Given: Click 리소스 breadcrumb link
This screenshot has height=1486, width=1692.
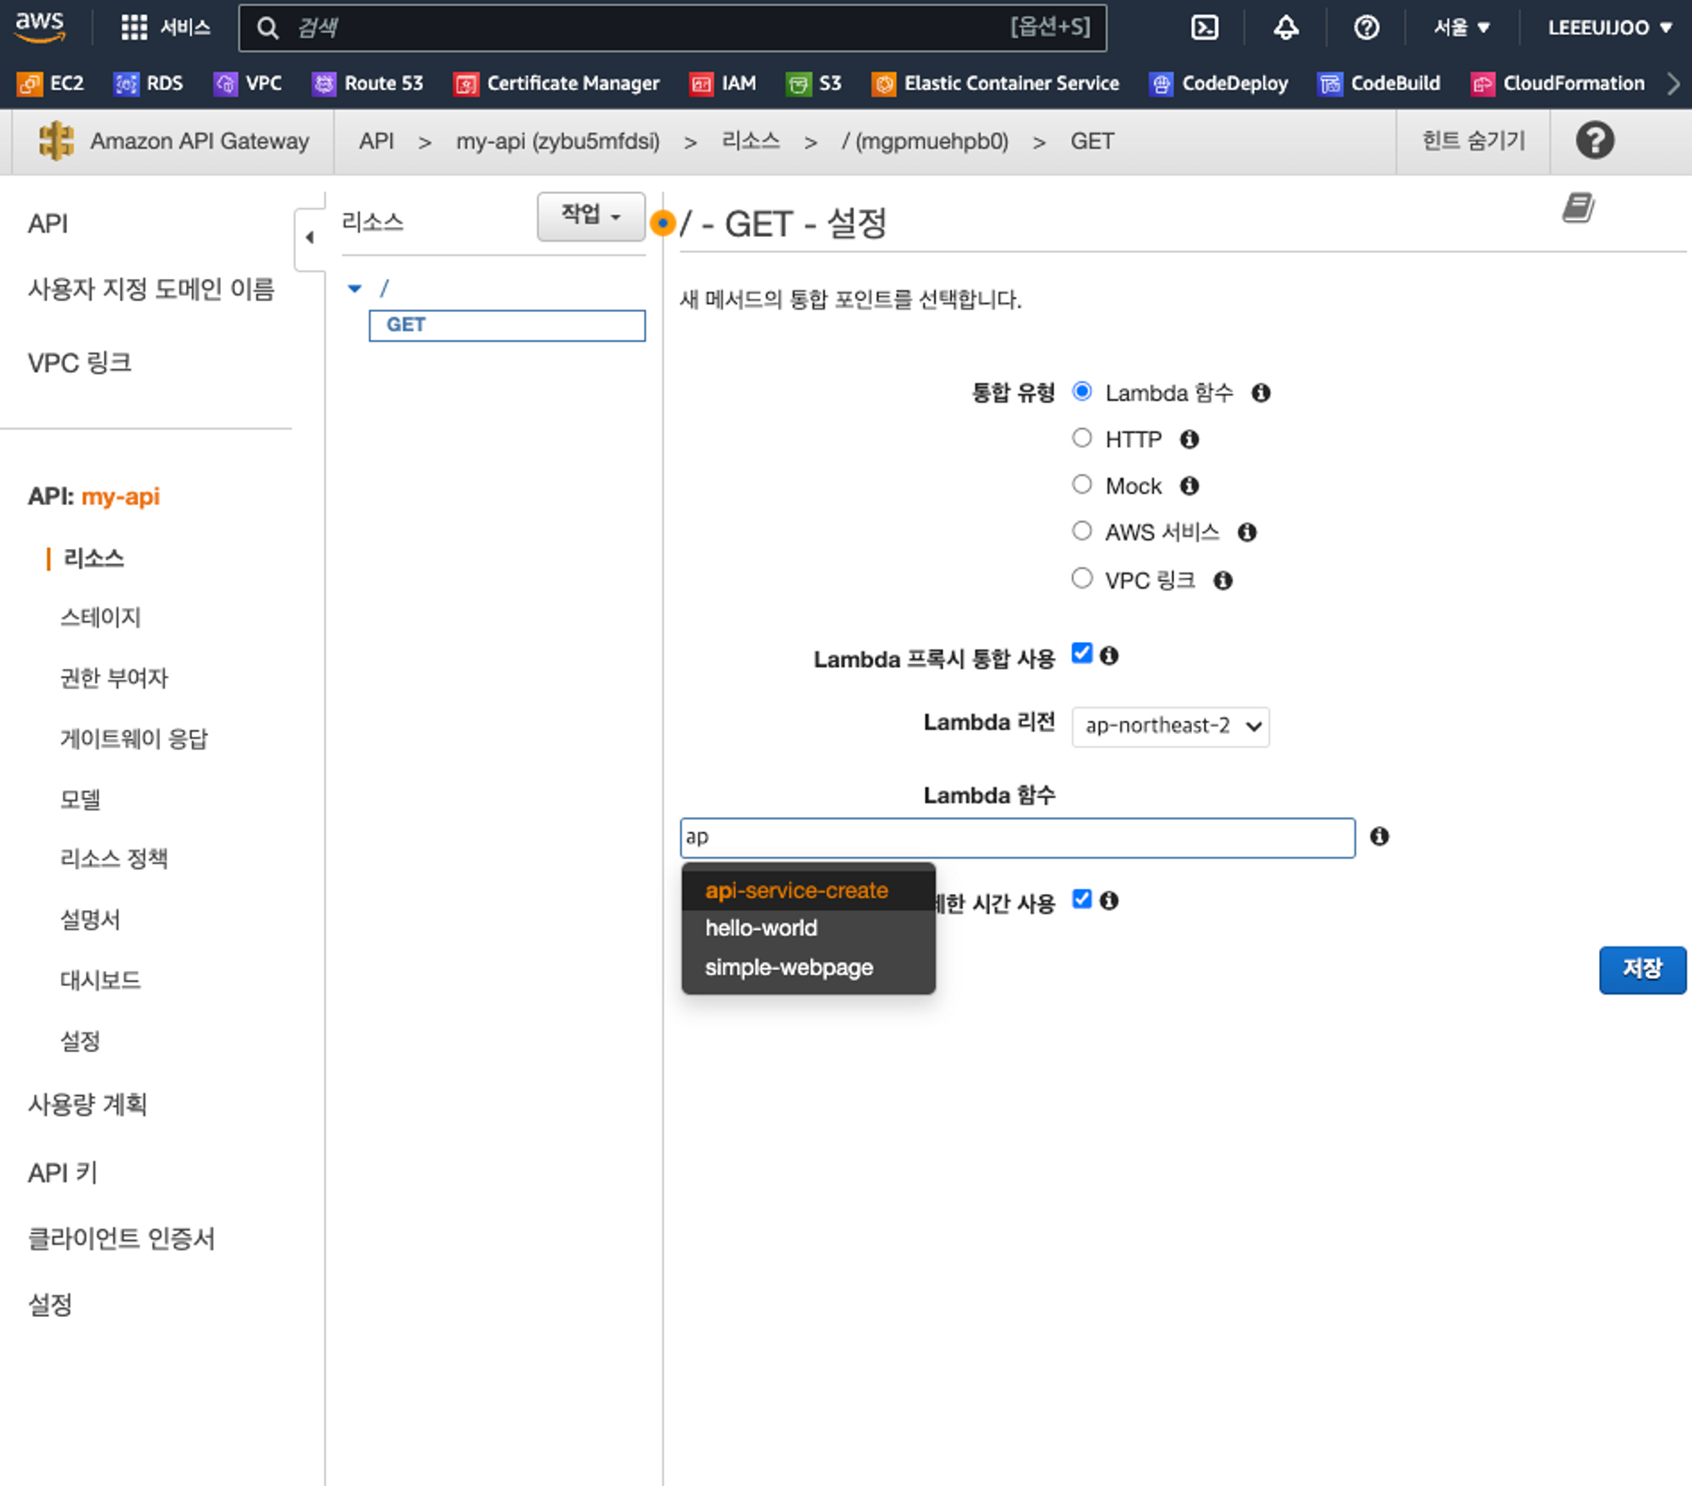Looking at the screenshot, I should click(750, 140).
